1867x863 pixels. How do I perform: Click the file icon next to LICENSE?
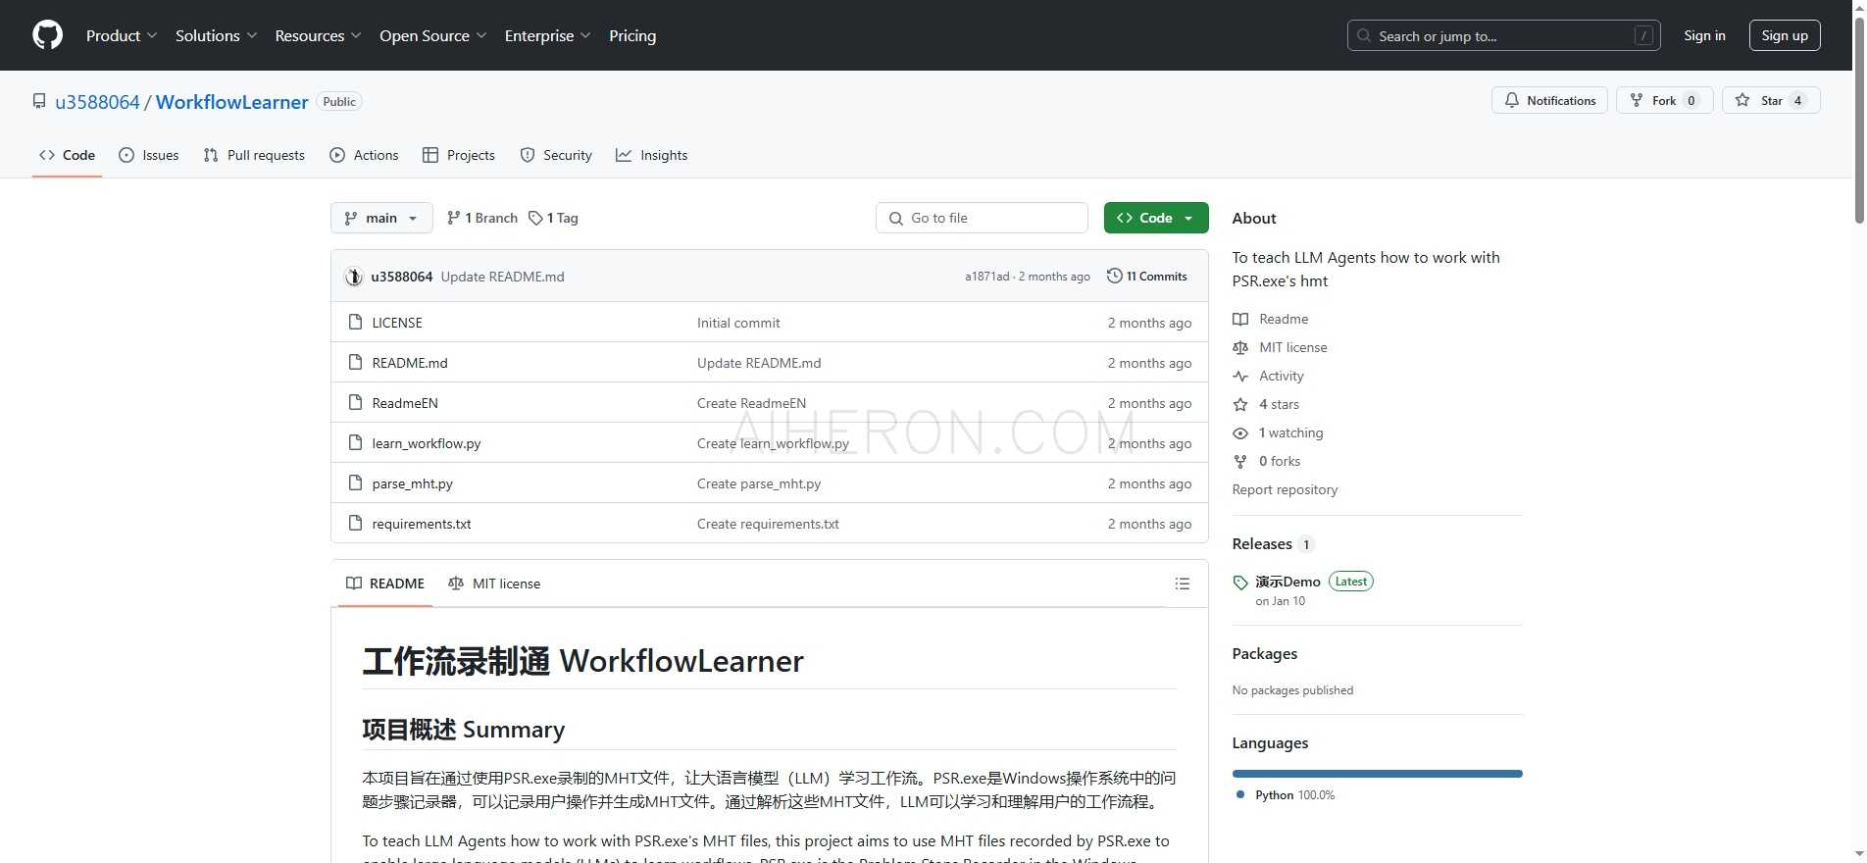tap(355, 323)
